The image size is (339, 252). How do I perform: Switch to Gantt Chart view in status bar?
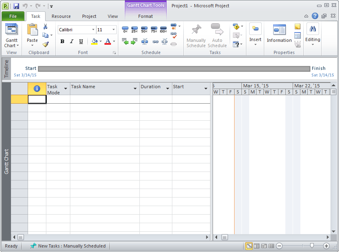coord(249,246)
